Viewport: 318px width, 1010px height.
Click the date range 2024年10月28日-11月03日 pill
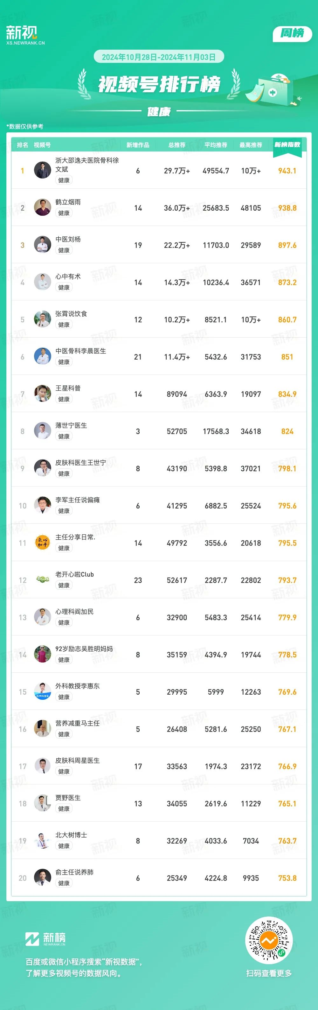click(159, 57)
